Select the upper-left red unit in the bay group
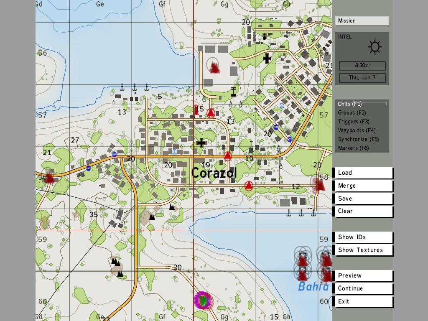Screen dimensions: 428x321 [x=303, y=259]
